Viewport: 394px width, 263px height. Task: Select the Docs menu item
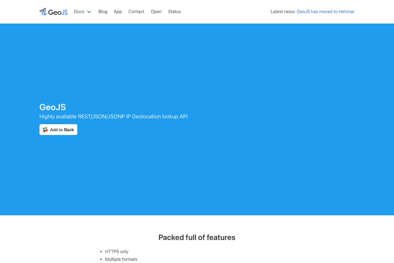point(79,12)
